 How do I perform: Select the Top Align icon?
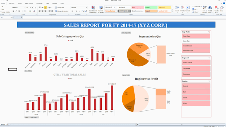[x=40, y=8]
